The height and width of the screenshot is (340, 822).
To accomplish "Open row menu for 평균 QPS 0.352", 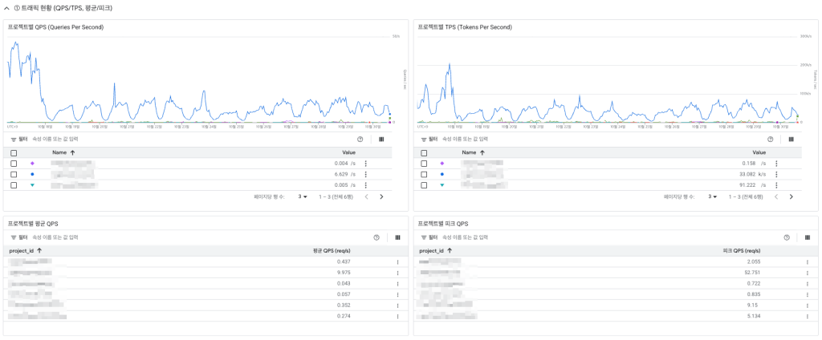I will 397,306.
